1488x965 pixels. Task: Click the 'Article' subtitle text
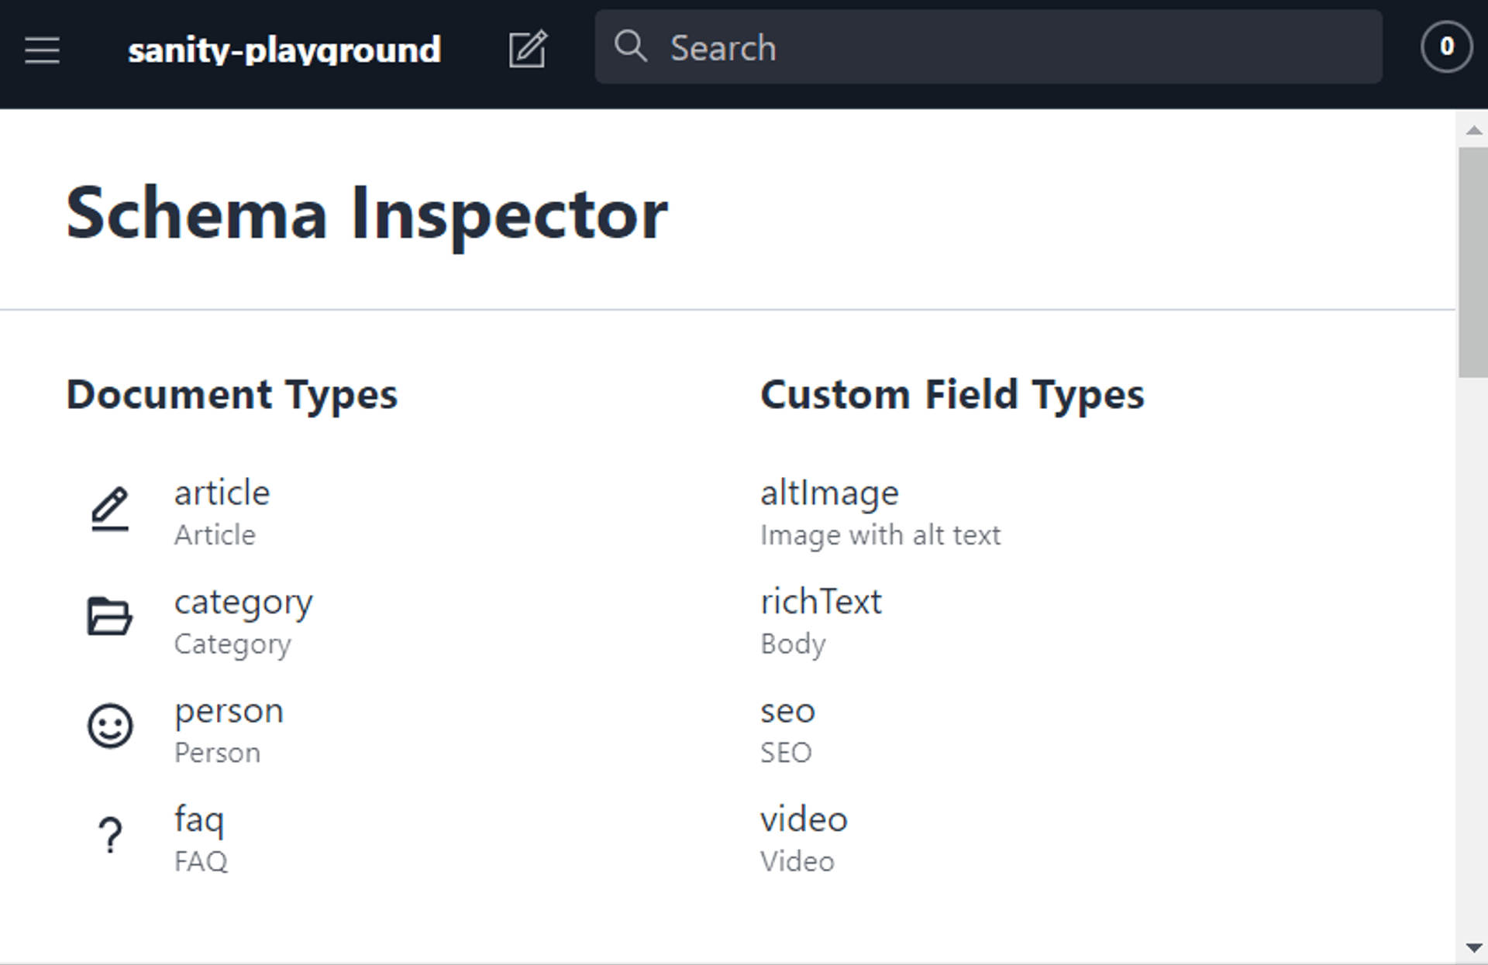pos(215,535)
